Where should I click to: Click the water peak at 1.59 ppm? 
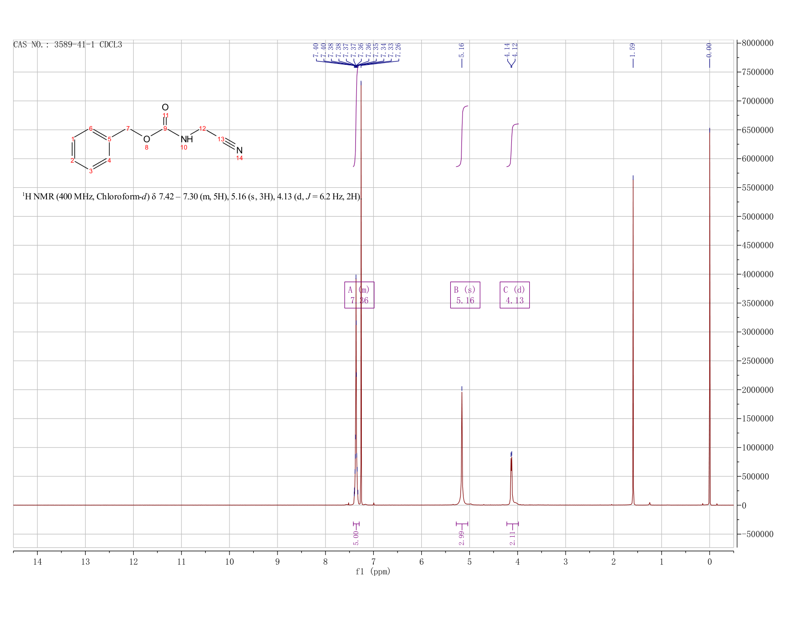click(x=633, y=340)
